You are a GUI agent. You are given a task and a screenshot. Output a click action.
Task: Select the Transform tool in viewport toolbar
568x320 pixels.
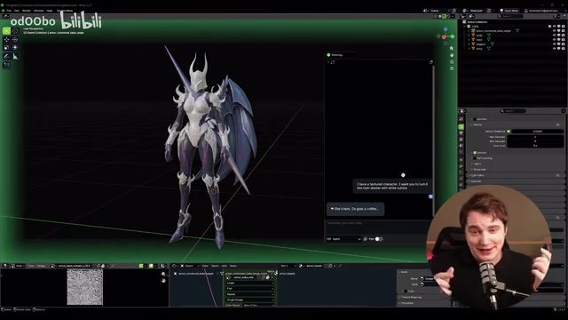tap(15, 47)
